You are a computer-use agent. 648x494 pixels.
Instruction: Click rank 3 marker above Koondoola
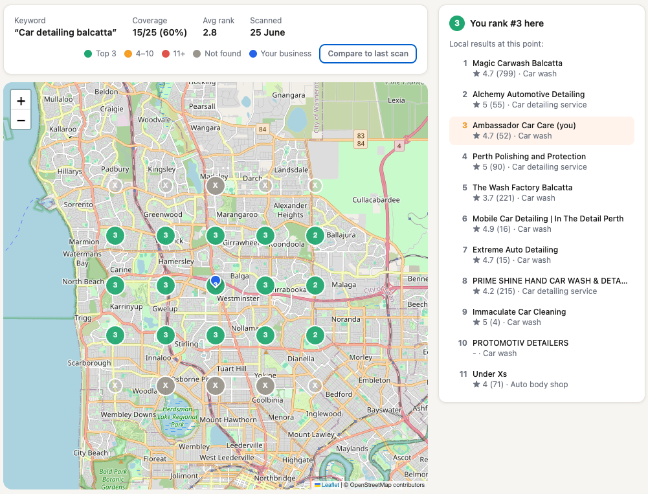point(265,235)
